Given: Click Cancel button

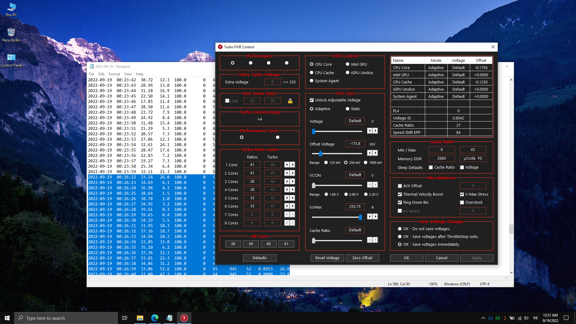Looking at the screenshot, I should [x=441, y=258].
